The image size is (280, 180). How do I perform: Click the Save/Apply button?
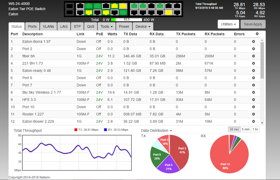(253, 24)
